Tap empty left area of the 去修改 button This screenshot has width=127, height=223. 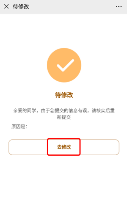click(28, 147)
